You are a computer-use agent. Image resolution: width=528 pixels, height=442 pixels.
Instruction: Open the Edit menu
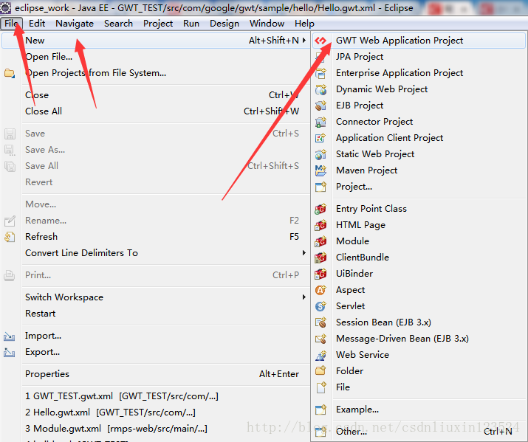click(x=37, y=23)
